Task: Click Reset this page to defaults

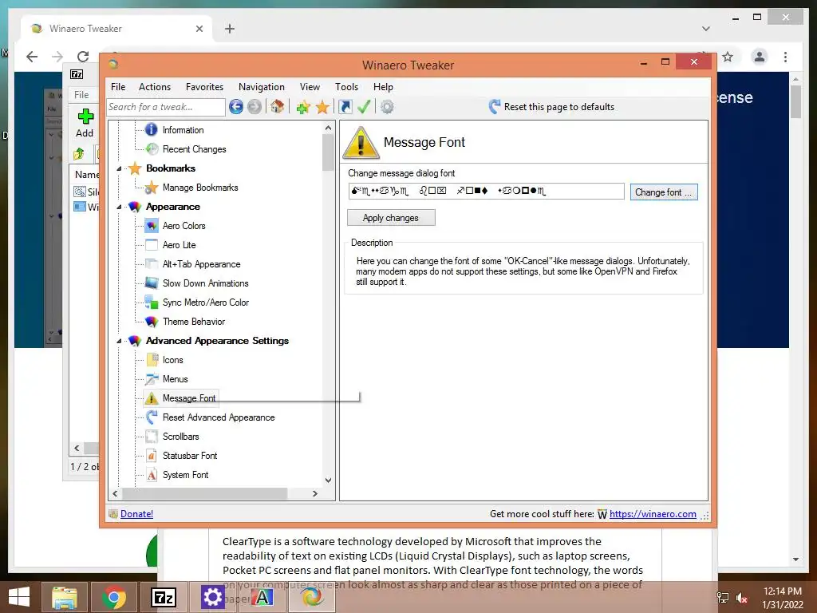Action: (x=551, y=107)
